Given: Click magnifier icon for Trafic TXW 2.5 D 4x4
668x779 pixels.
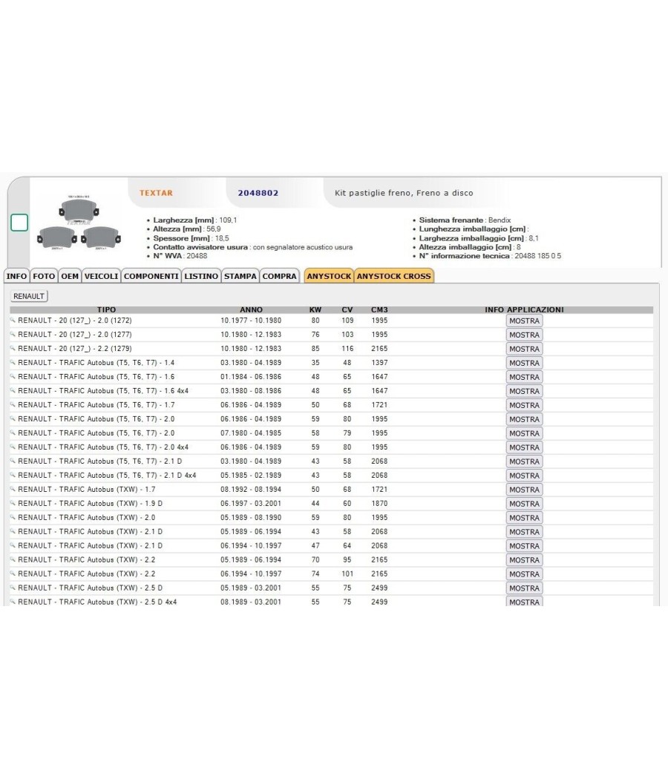Looking at the screenshot, I should (x=13, y=602).
